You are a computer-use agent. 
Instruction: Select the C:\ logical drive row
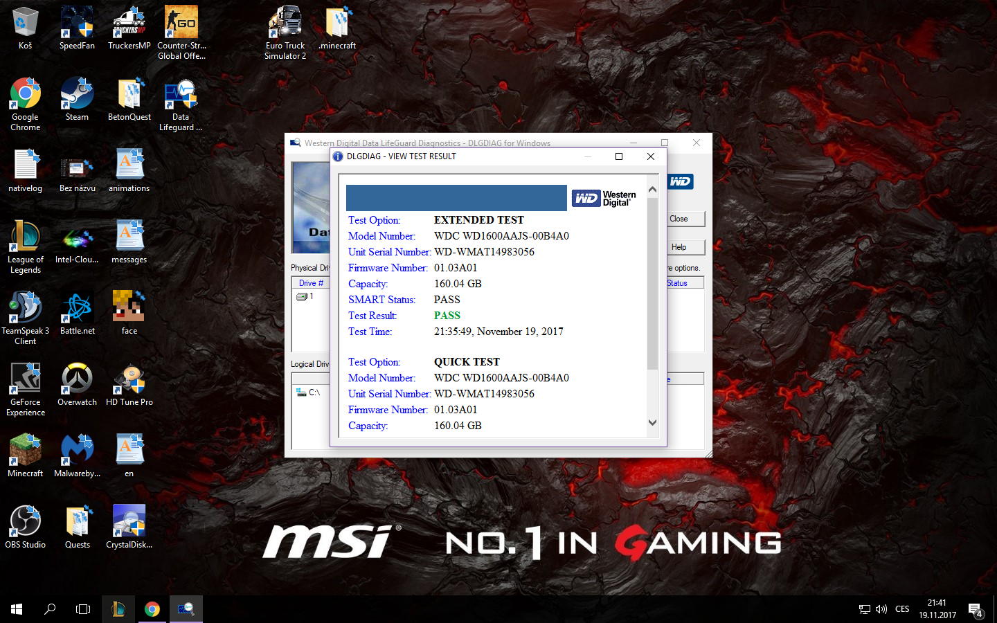(308, 392)
